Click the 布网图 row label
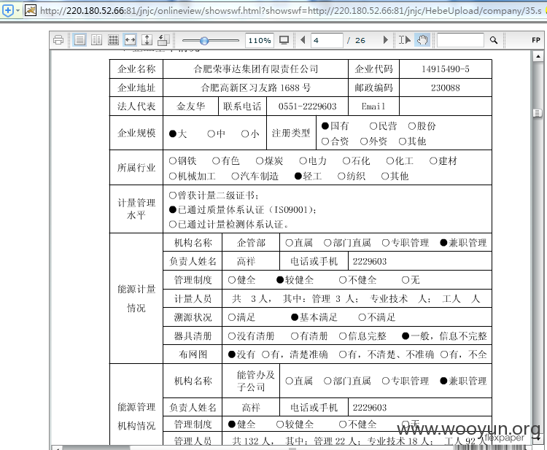The width and height of the screenshot is (547, 450). point(193,354)
